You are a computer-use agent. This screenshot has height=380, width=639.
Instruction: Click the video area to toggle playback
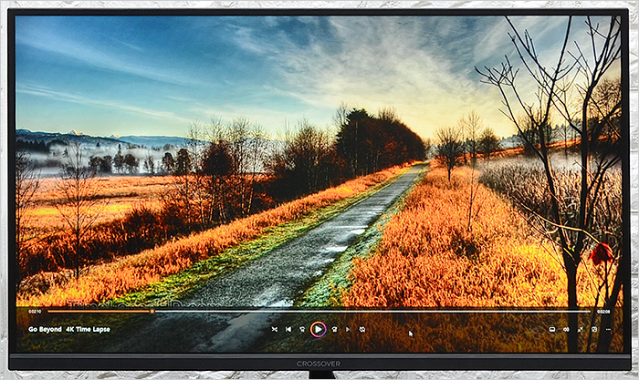(x=319, y=164)
